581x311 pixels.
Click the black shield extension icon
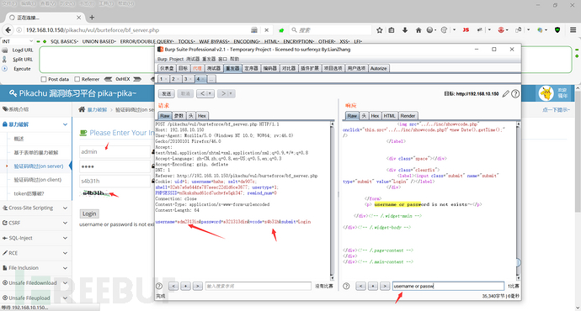(557, 30)
